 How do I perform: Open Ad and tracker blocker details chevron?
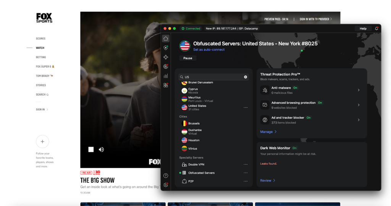tap(359, 120)
